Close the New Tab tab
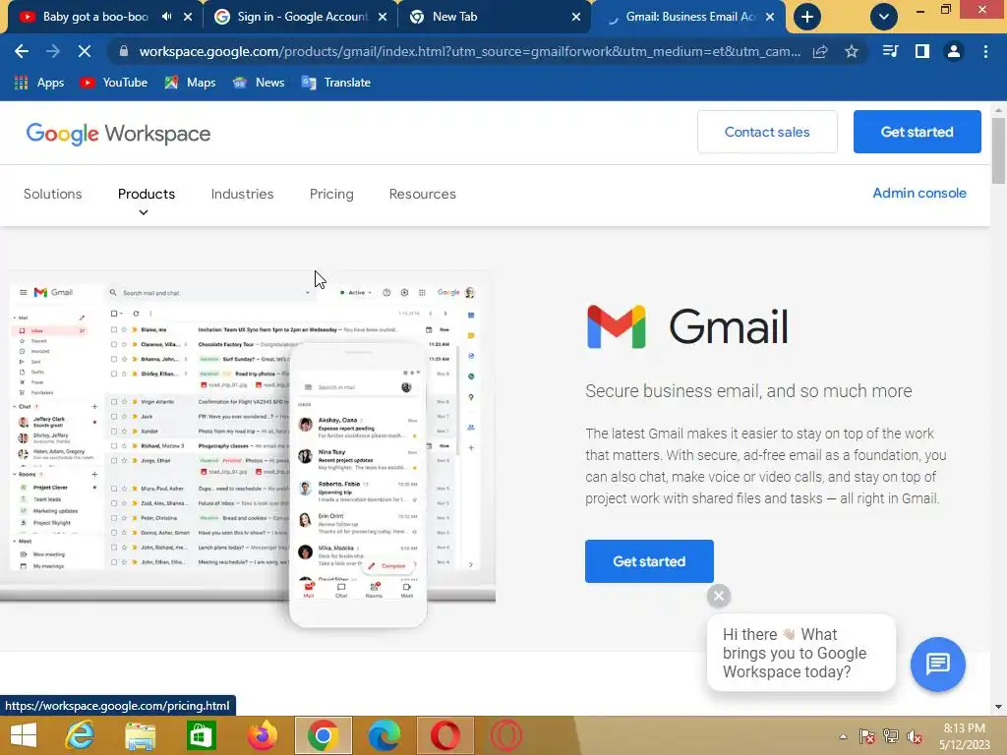This screenshot has width=1007, height=755. [x=576, y=17]
